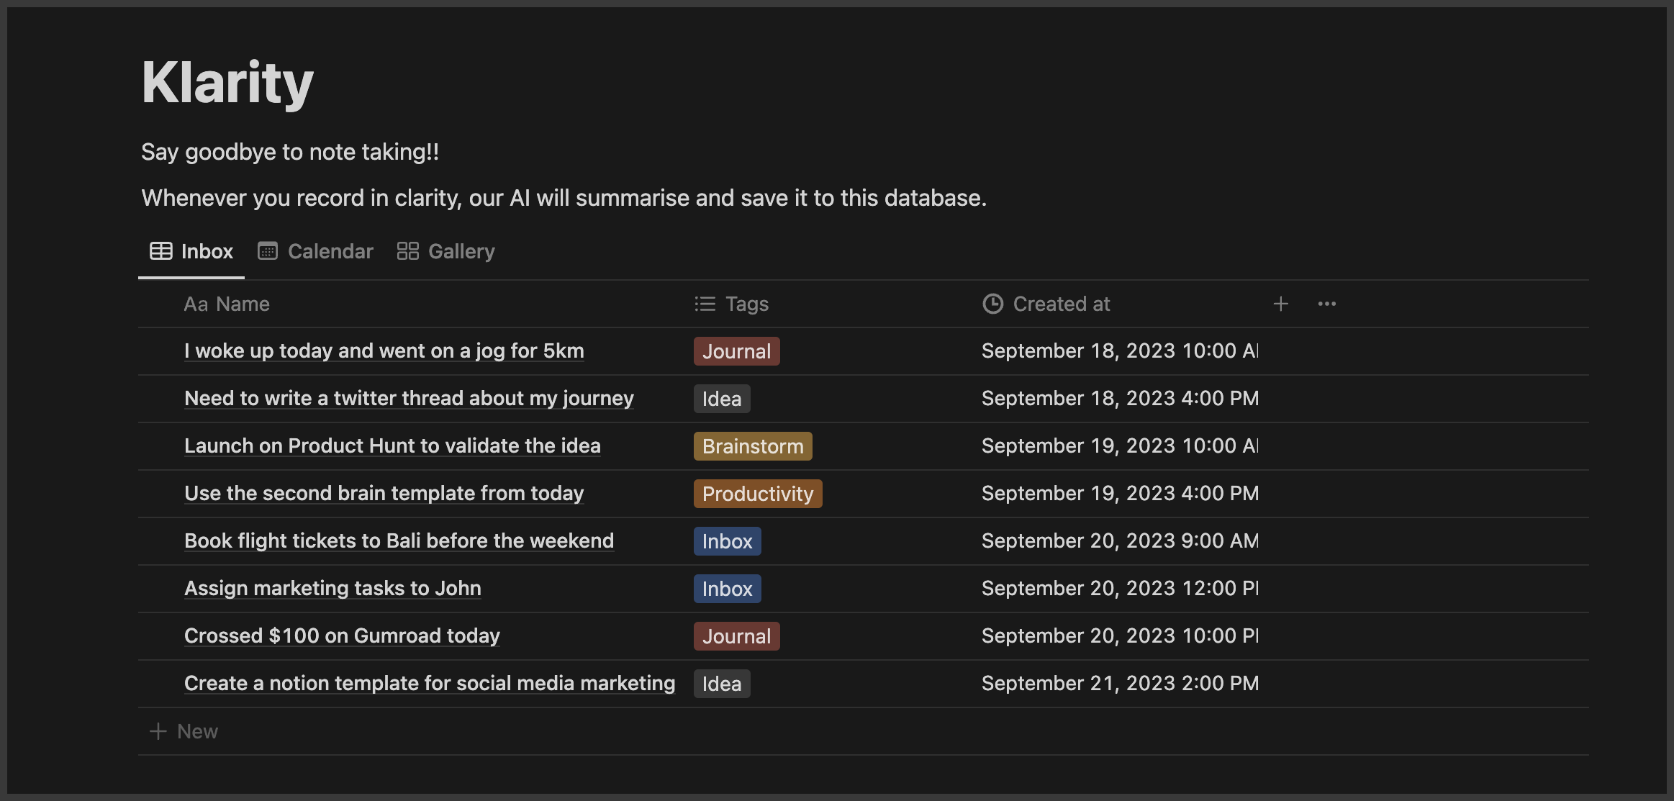
Task: Switch to the Inbox table view tab
Action: pos(191,251)
